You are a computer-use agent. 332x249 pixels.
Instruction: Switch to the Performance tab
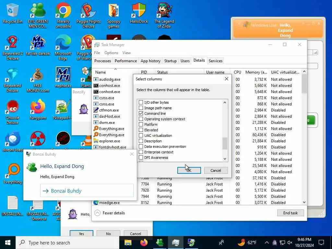[x=126, y=61]
